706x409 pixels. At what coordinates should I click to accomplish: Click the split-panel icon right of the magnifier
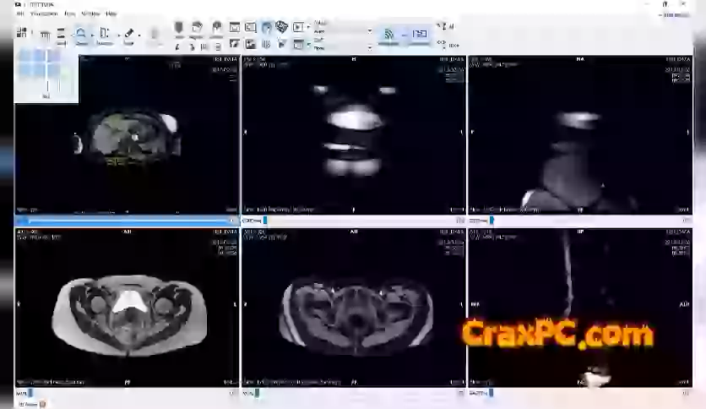click(x=105, y=35)
